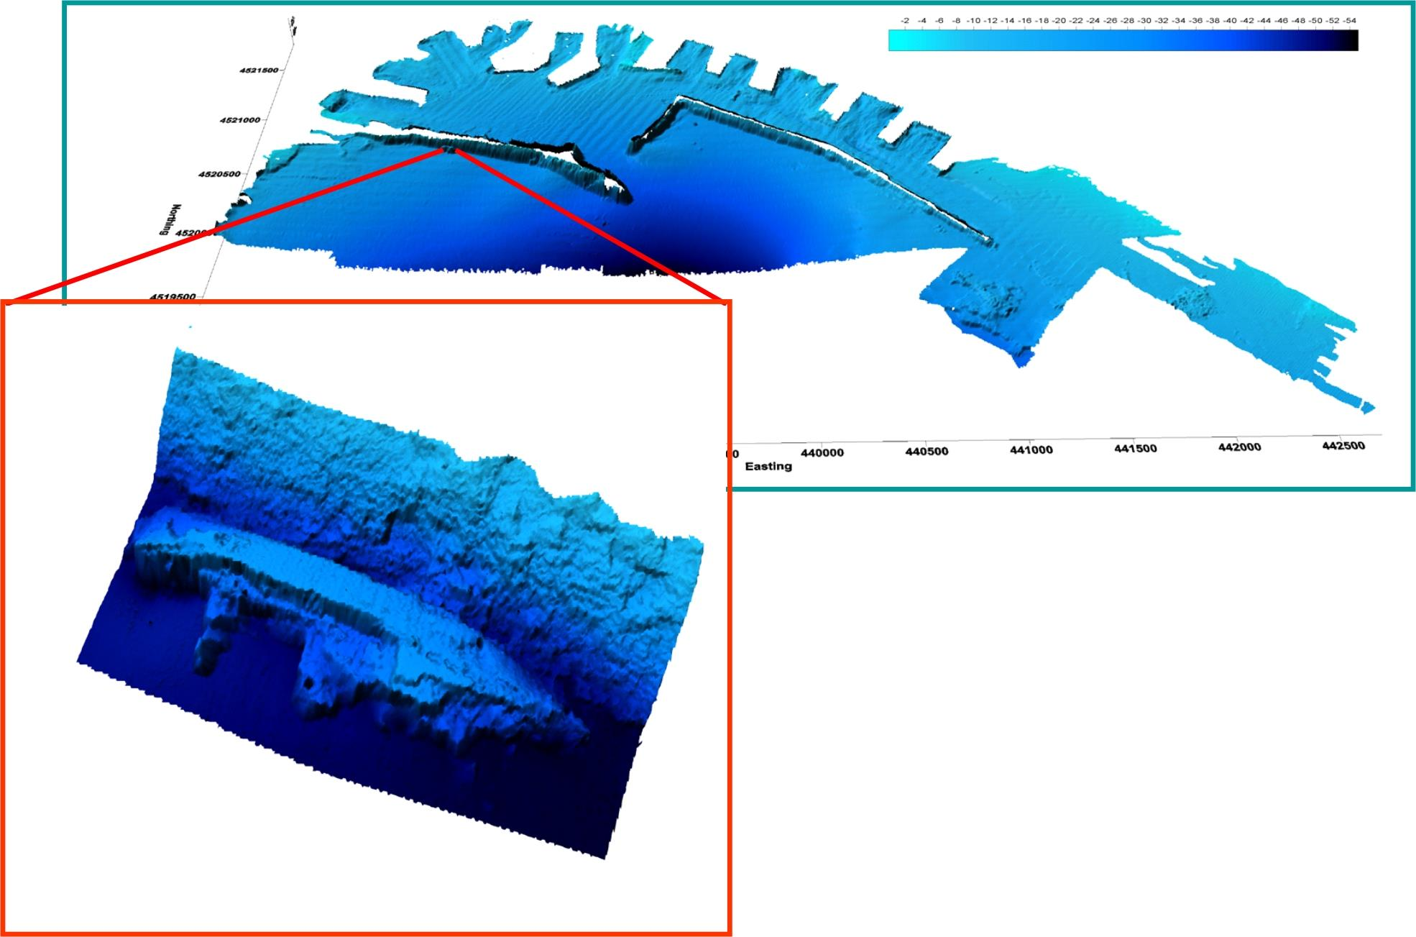This screenshot has width=1416, height=937.
Task: Click the depth color scale bar
Action: click(1123, 40)
